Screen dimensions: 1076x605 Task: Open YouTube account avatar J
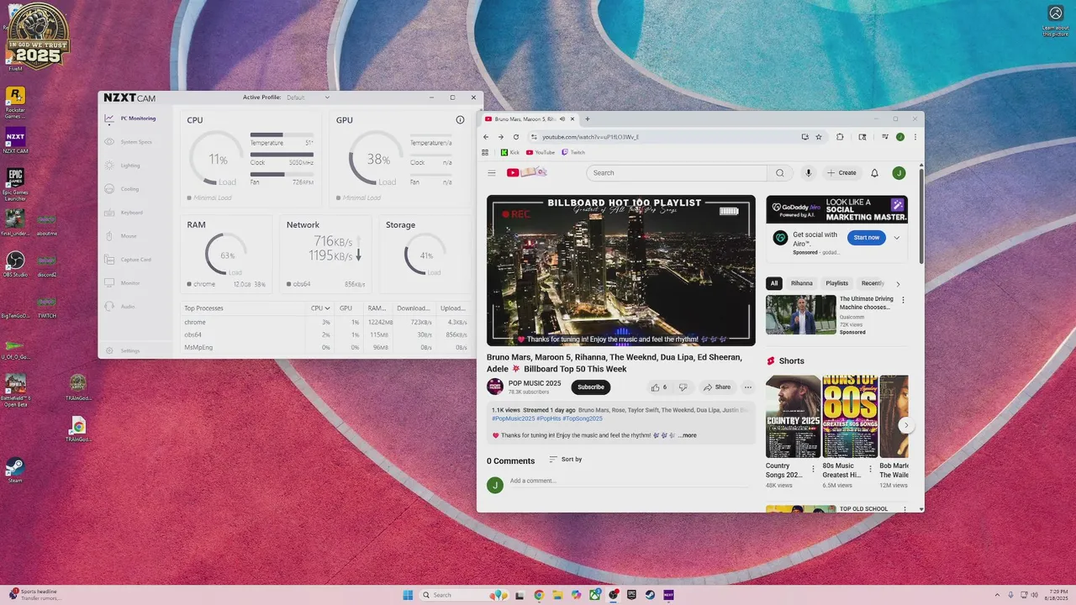pos(899,173)
